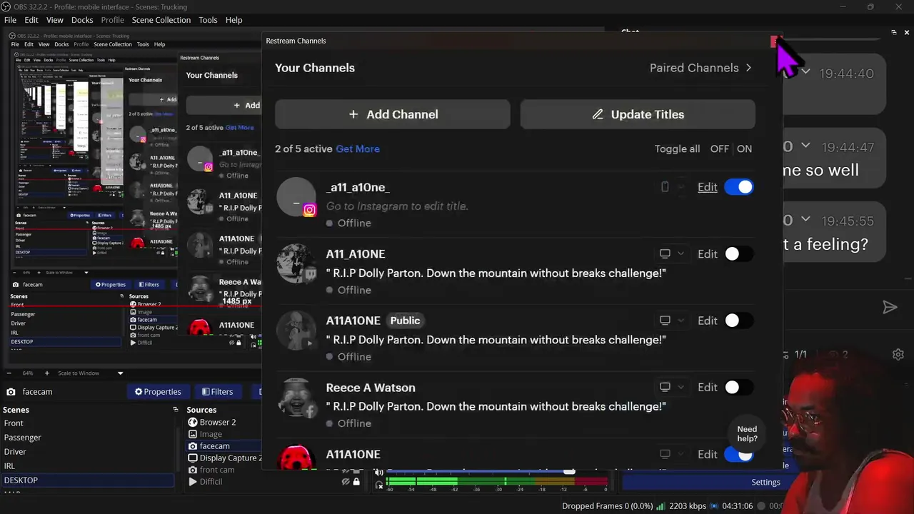Turn off the _a11_a10ne_ Instagram channel switch

pyautogui.click(x=738, y=187)
